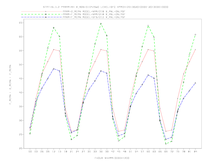Click x-axis hour label 36
This screenshot has height=165, width=213.
pos(101,152)
